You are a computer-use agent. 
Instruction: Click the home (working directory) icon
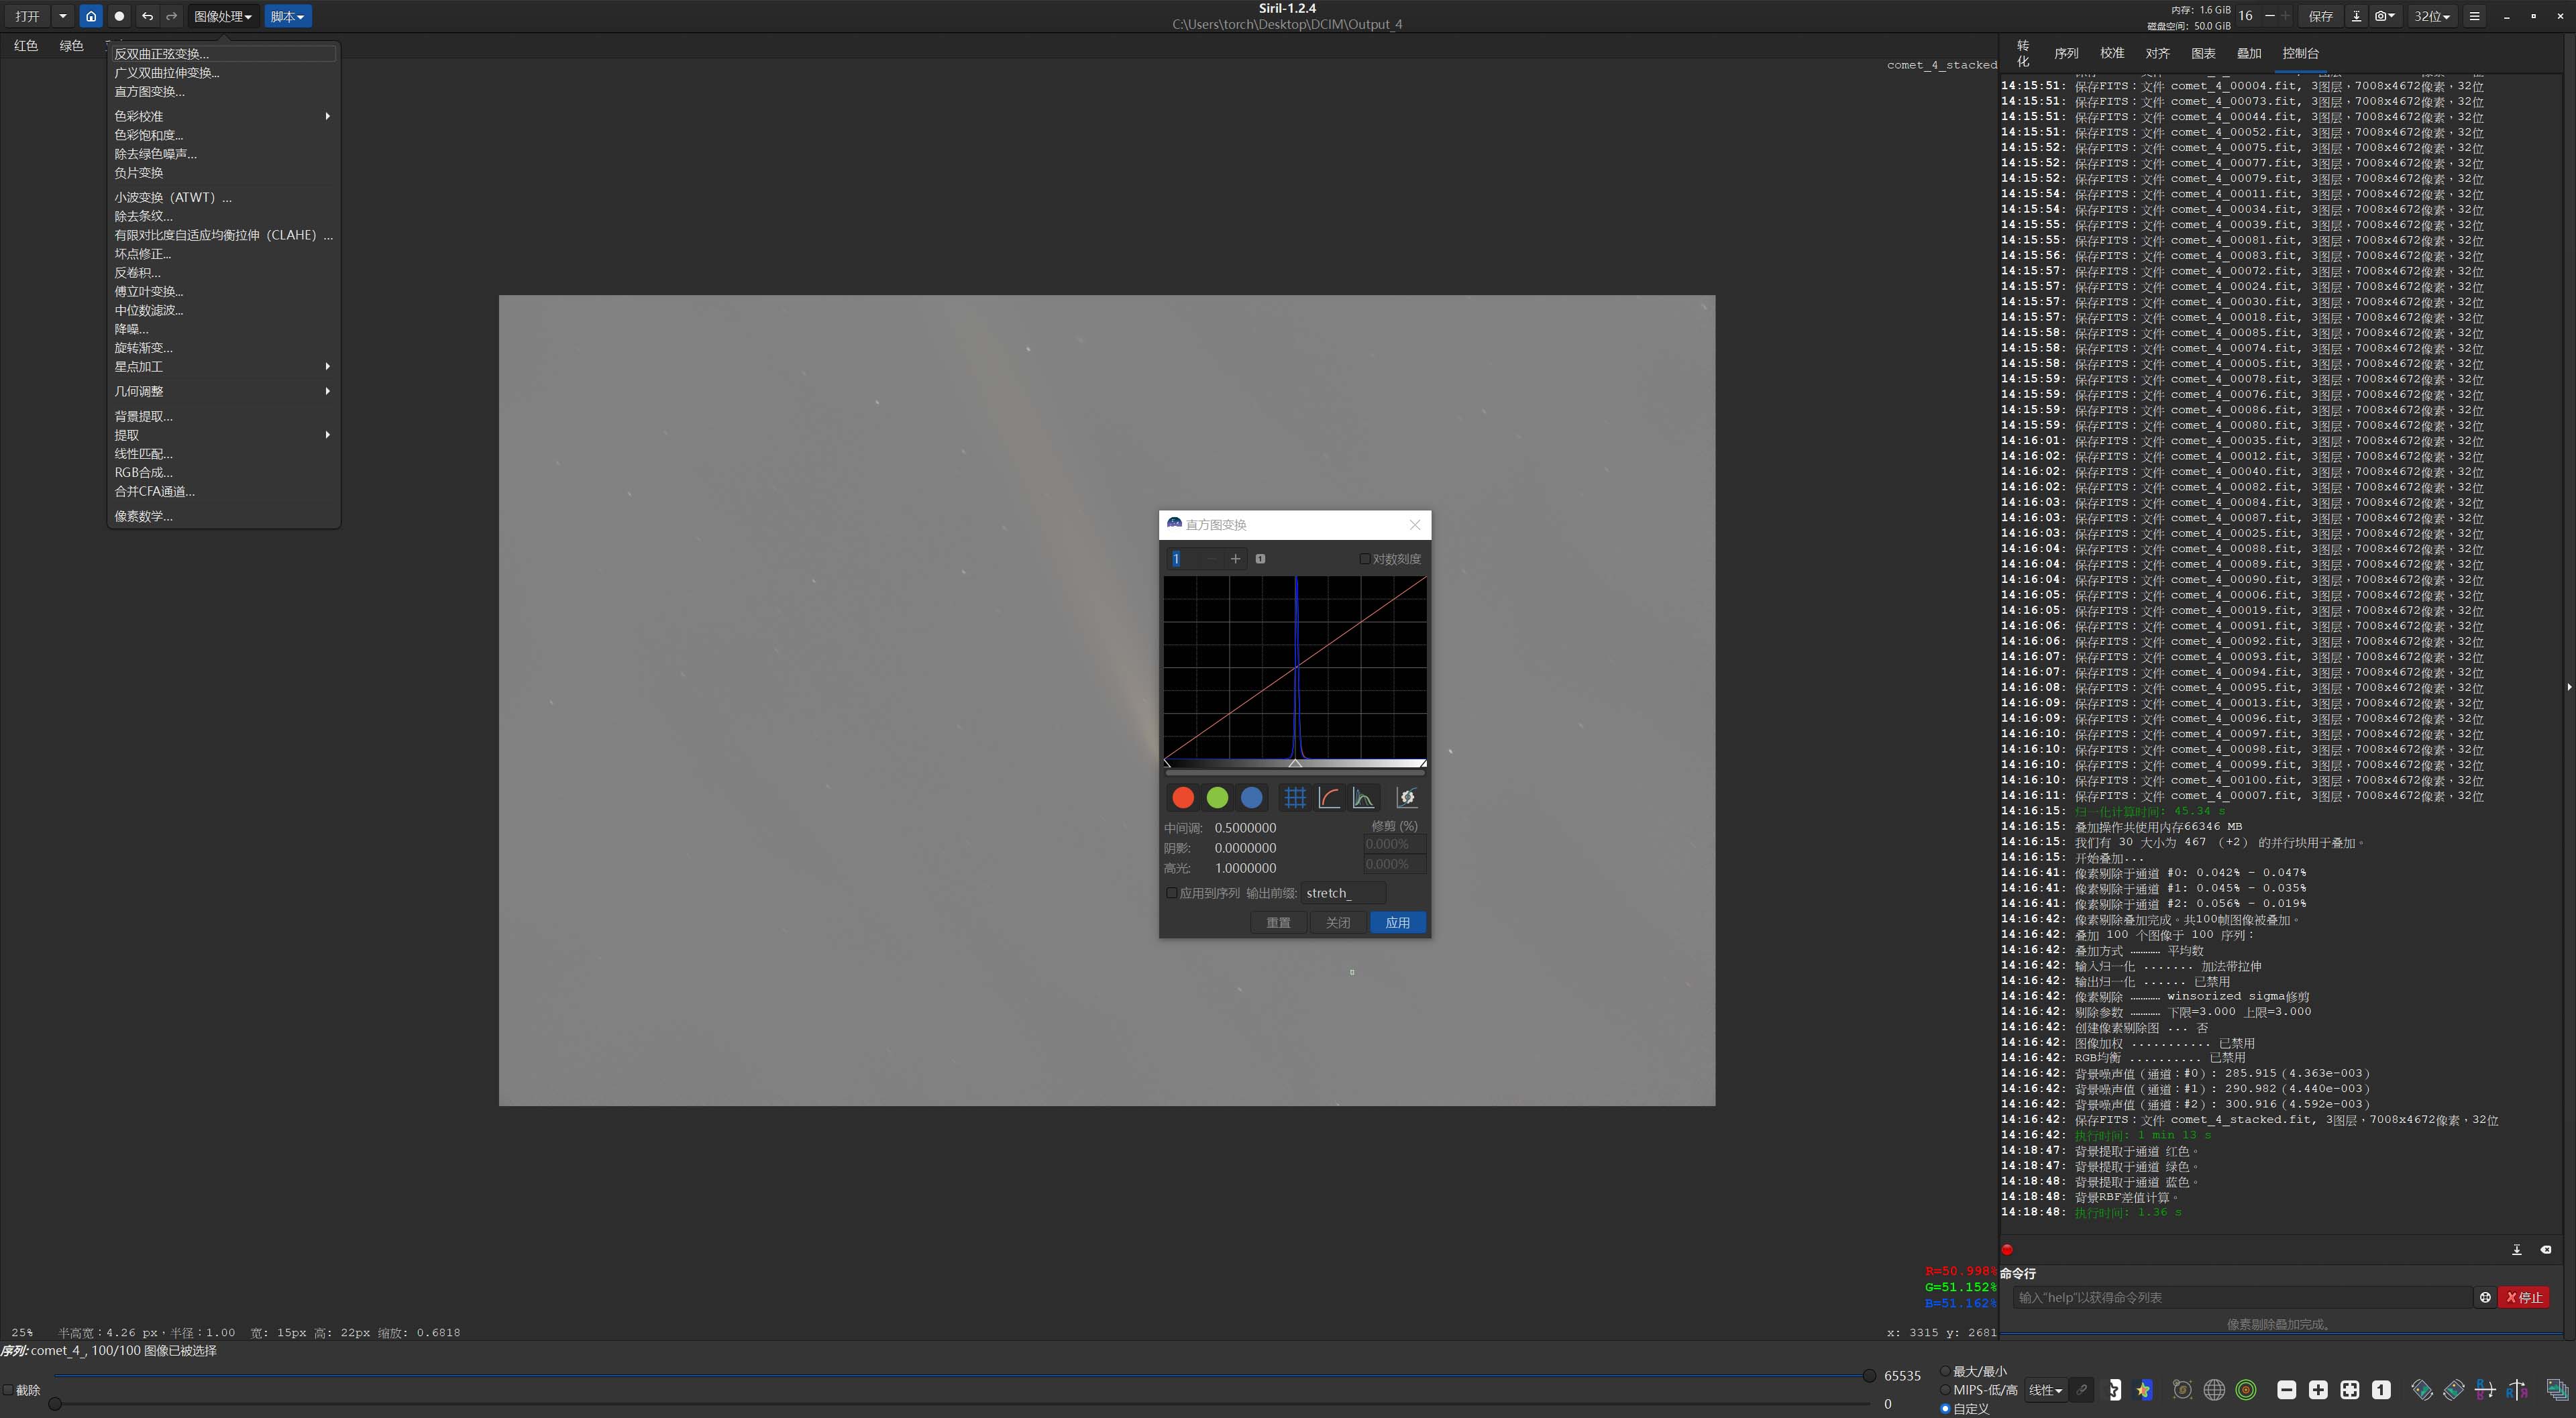(x=91, y=16)
